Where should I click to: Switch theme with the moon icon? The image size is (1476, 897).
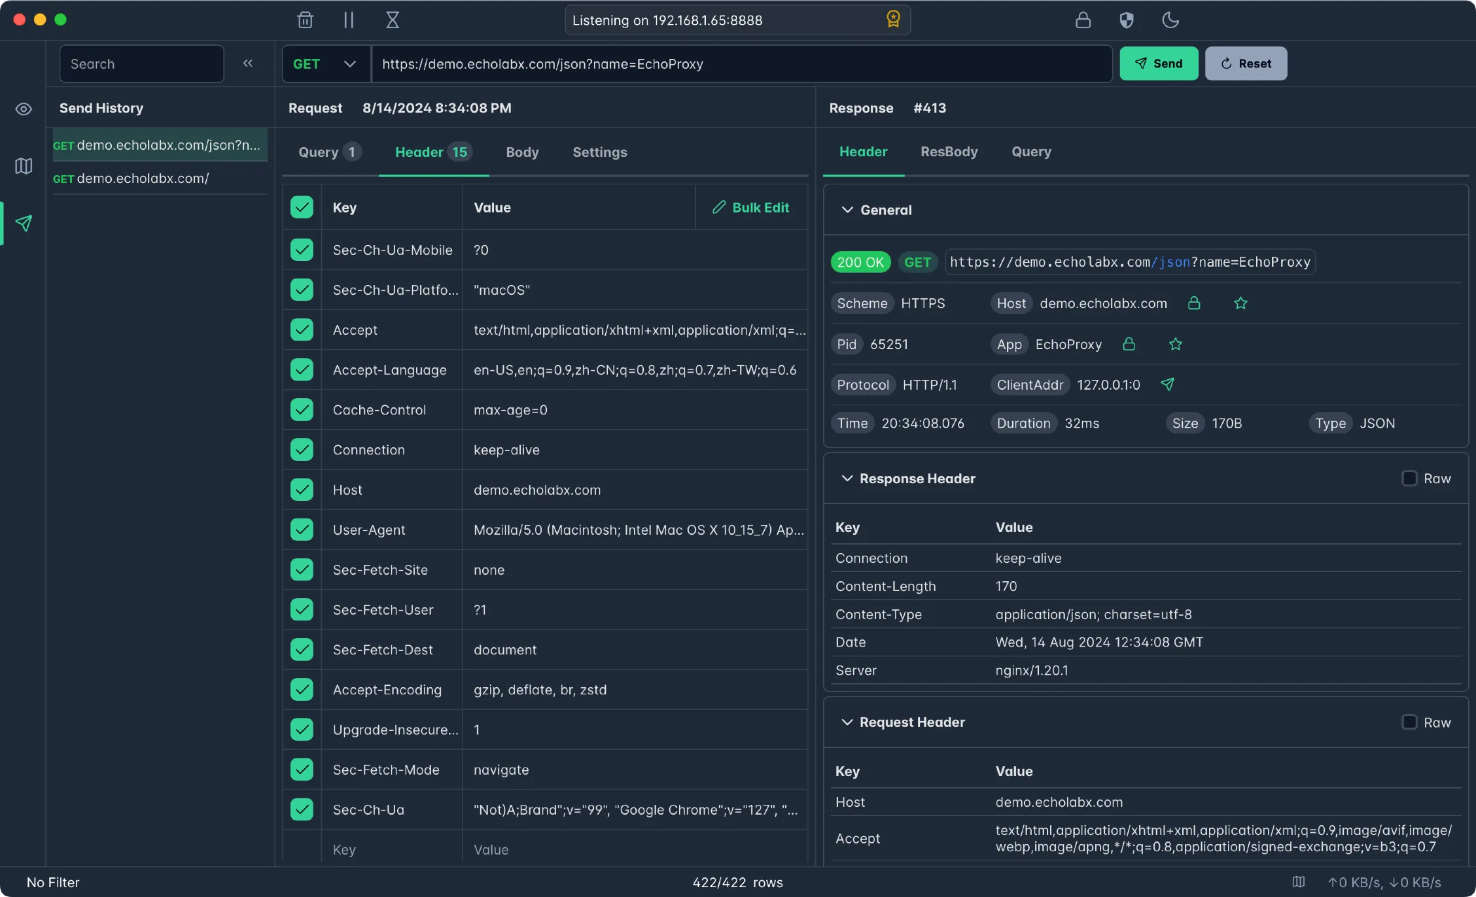click(1170, 20)
